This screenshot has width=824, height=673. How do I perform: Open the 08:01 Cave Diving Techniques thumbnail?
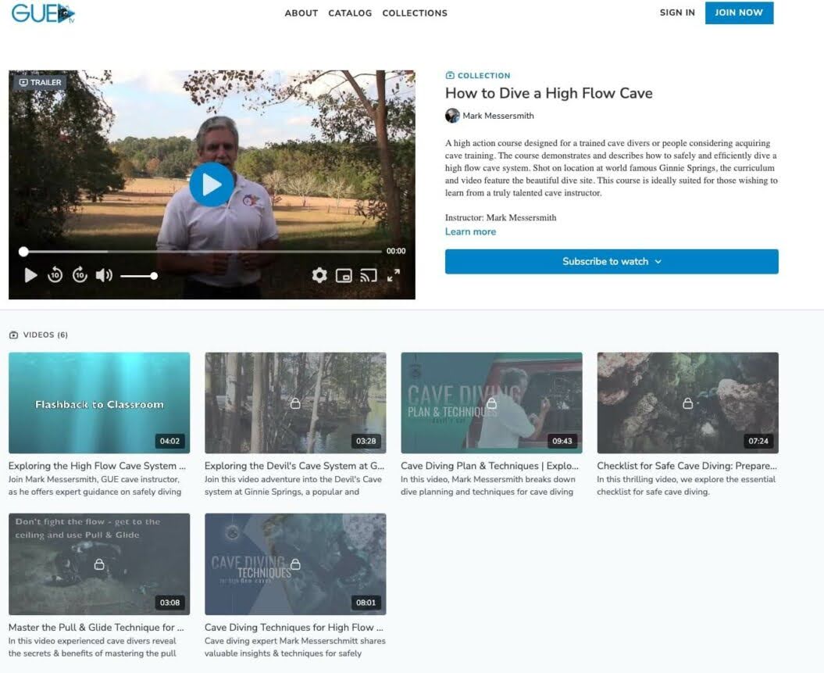pyautogui.click(x=295, y=564)
